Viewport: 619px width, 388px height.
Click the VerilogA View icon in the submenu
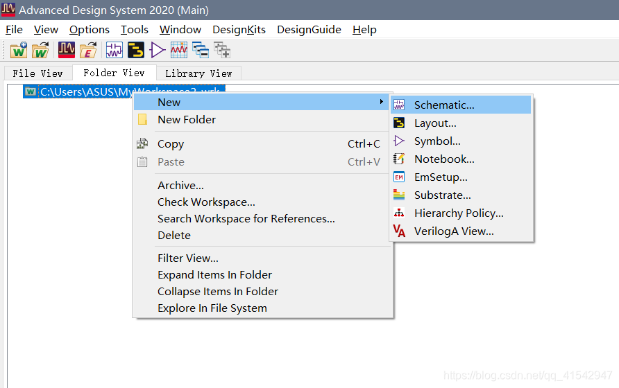click(399, 231)
